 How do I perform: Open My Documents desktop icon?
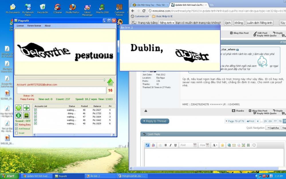point(13,9)
